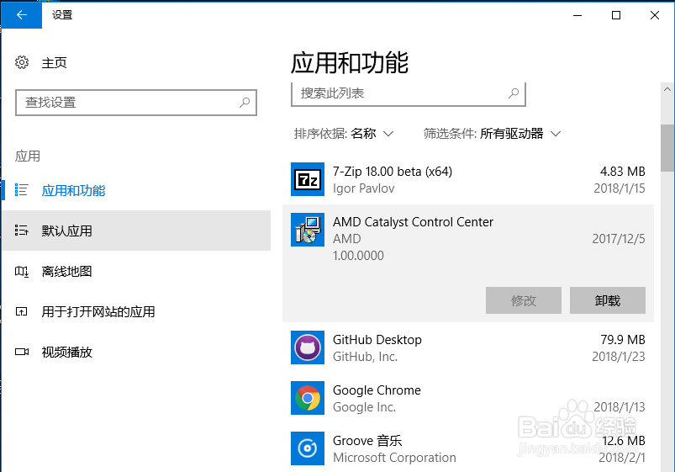Select the 视频播放 camera icon
This screenshot has height=472, width=675.
(x=22, y=352)
